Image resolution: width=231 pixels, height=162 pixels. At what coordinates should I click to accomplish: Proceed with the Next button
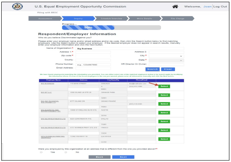(123, 157)
